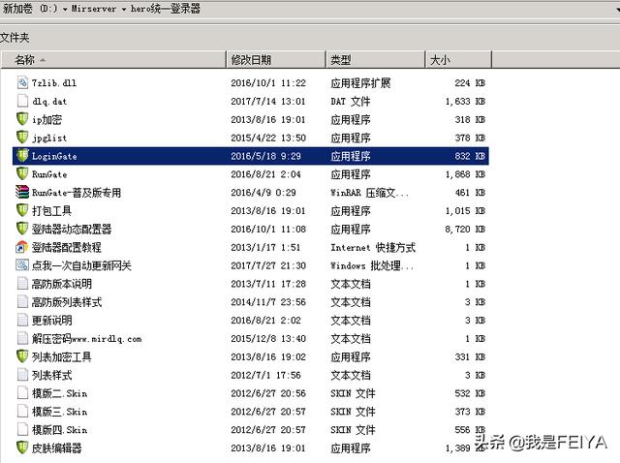Select the file name 打包工具
Screen dimensions: 620x463
coord(51,211)
